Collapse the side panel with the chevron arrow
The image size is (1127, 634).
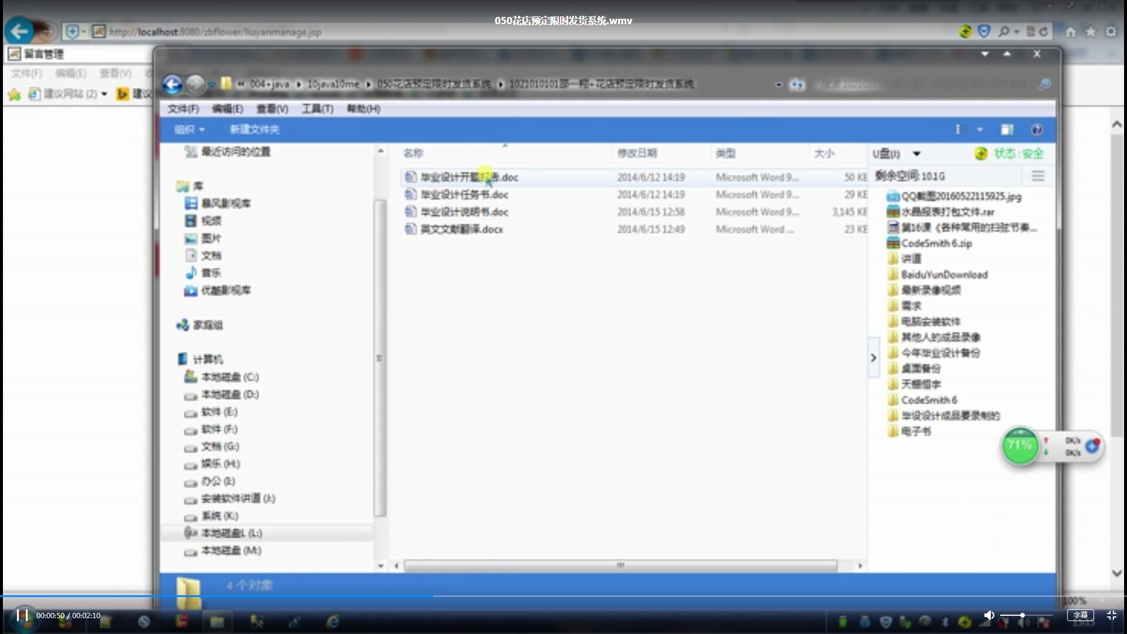click(873, 358)
